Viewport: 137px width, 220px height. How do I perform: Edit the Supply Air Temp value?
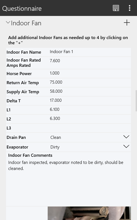[90, 92]
